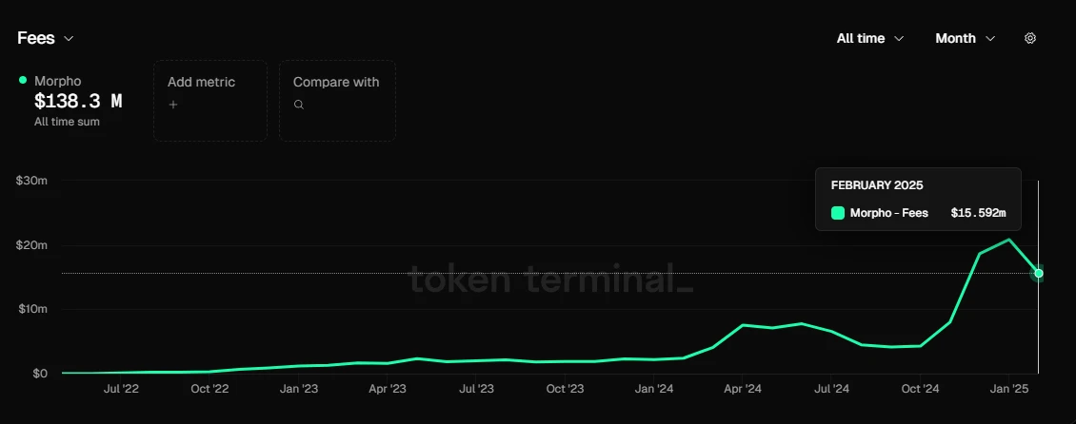Open the chart settings gear icon
This screenshot has width=1076, height=424.
point(1030,38)
